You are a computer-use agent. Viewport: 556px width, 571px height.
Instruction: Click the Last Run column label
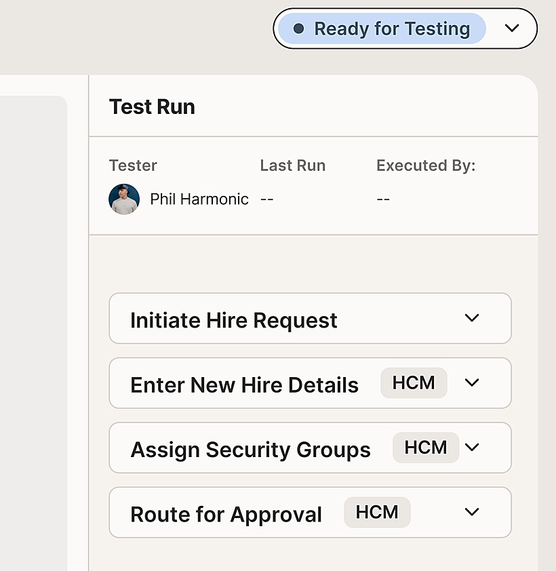(292, 165)
